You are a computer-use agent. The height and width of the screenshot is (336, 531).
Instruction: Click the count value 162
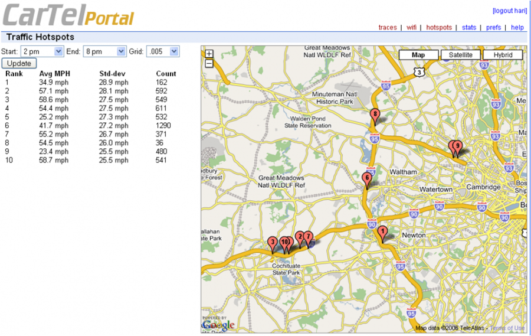161,83
